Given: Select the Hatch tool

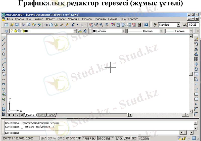Looking at the screenshot, I should click(4, 109).
